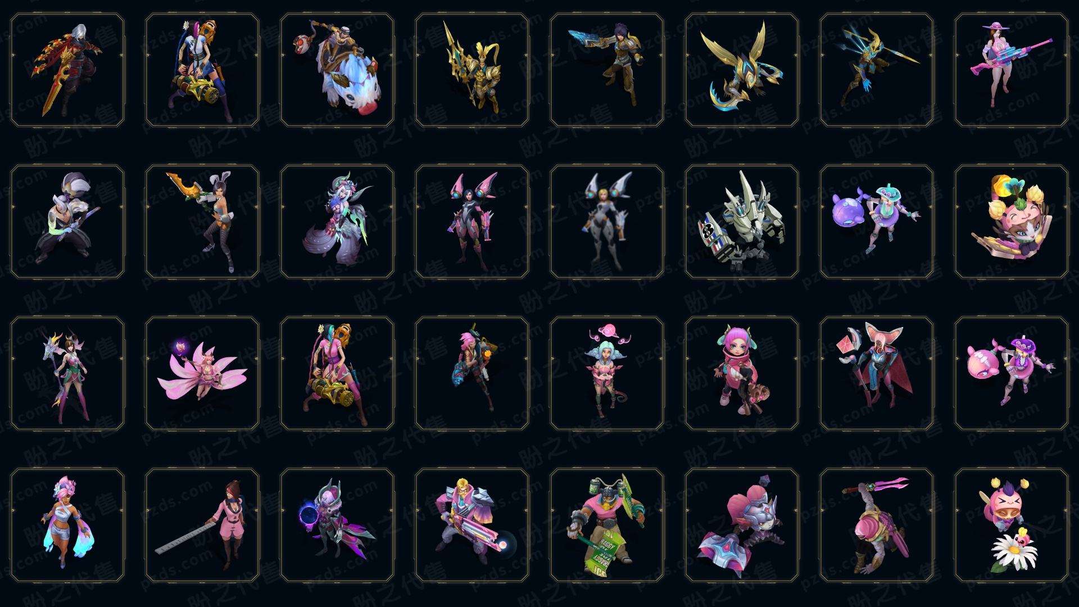Choose the bee character with daisy flower
This screenshot has height=607, width=1079.
[x=1012, y=525]
